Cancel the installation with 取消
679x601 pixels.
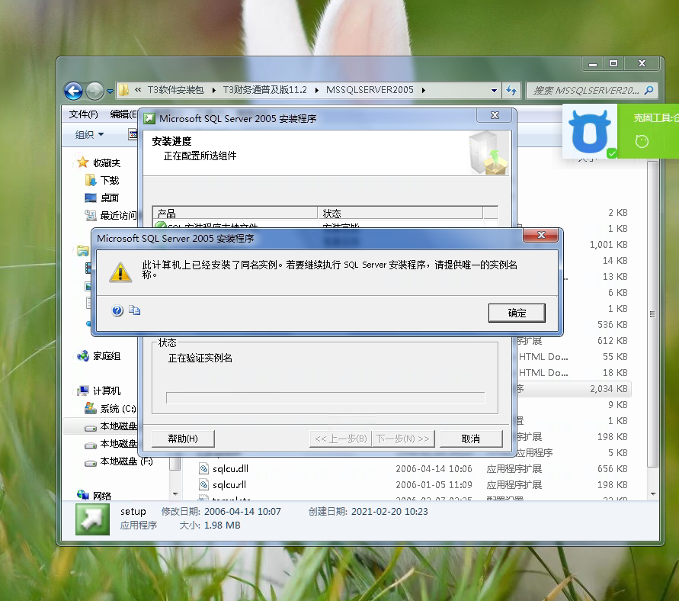click(x=471, y=439)
